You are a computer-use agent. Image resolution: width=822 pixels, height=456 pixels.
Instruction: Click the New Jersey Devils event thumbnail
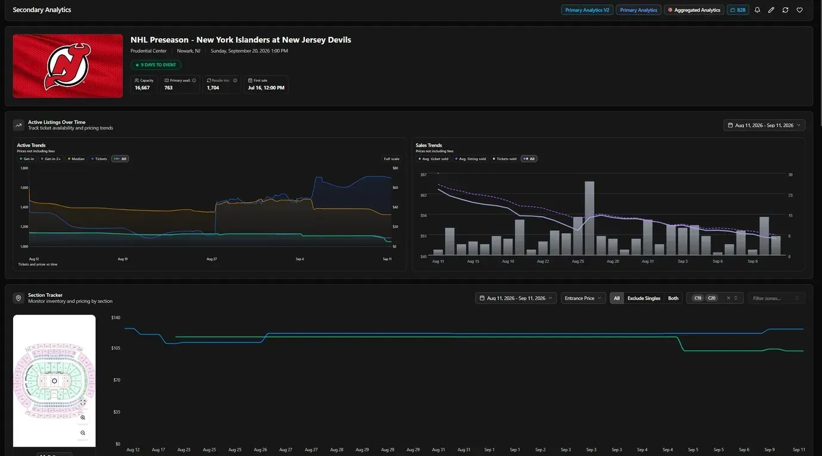point(68,66)
